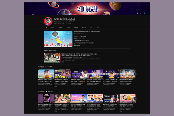Image resolution: width=174 pixels, height=116 pixels.
Task: Click 자세히 알아보기 under the featured description
Action: pyautogui.click(x=77, y=46)
